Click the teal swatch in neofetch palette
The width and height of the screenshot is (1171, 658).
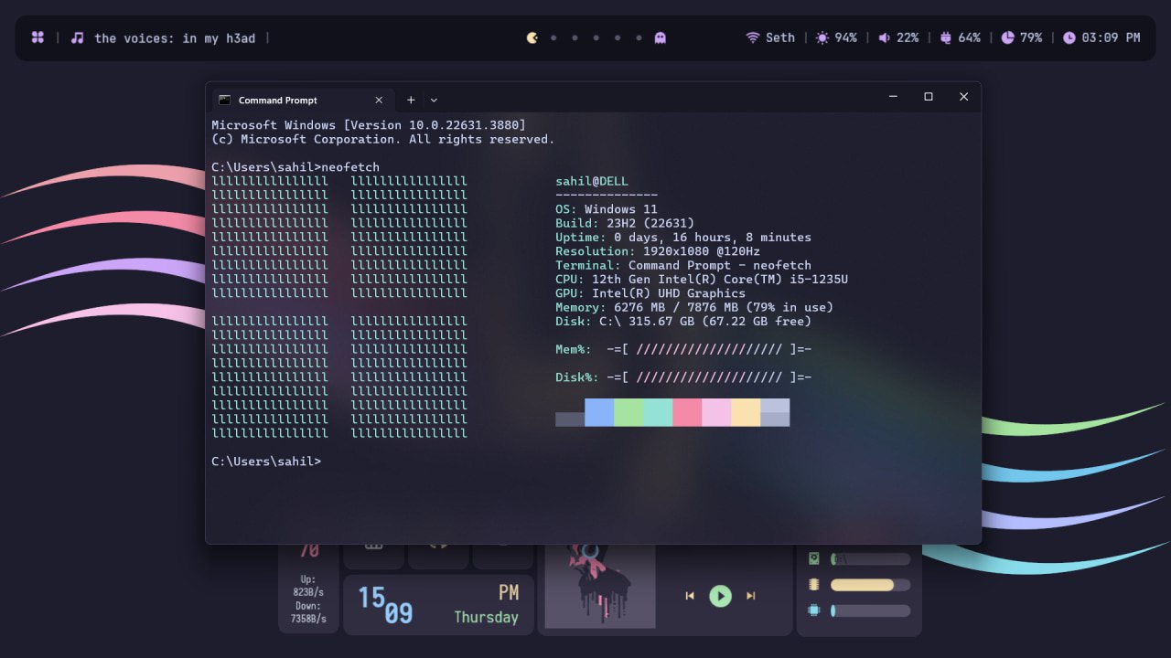(x=658, y=412)
